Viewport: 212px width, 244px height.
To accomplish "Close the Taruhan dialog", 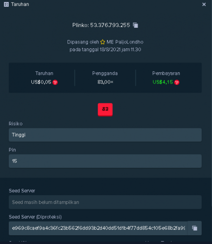I will [204, 4].
